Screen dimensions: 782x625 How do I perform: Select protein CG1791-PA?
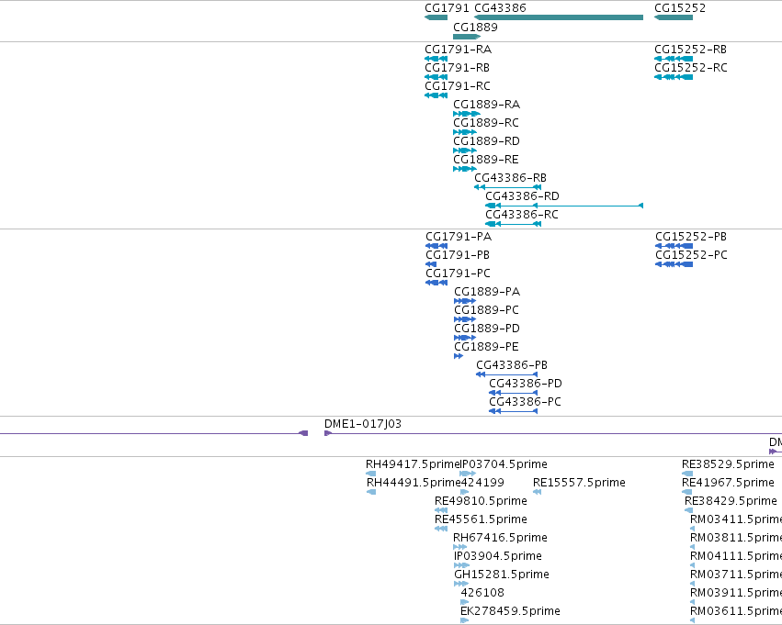(x=459, y=237)
